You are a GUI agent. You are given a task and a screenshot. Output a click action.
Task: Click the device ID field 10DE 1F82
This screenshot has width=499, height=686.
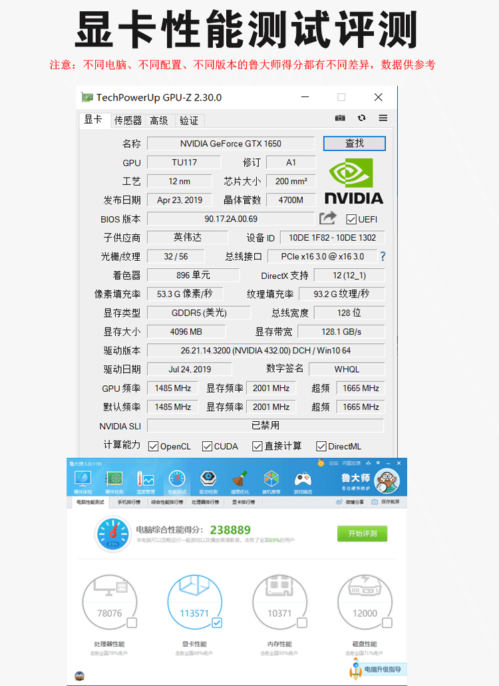pyautogui.click(x=333, y=238)
